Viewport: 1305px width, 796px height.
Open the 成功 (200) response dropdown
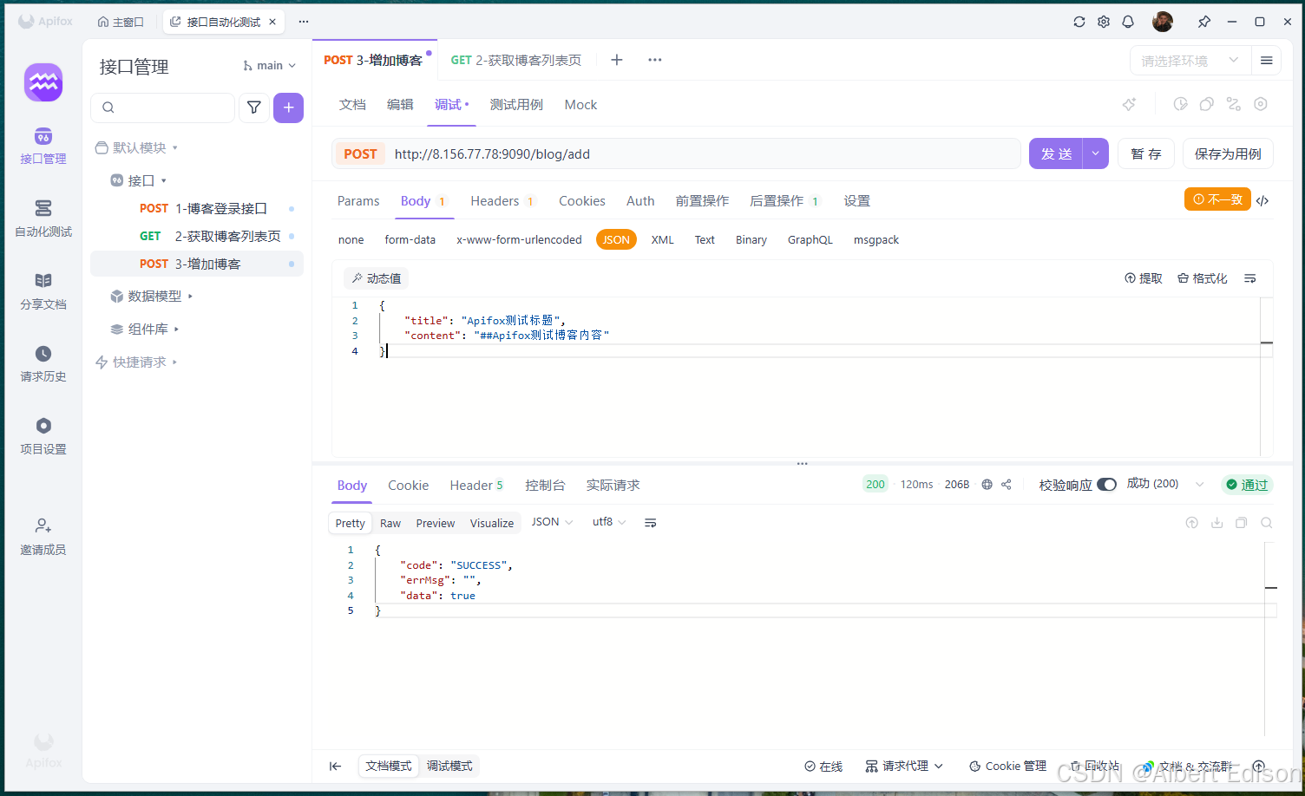(1165, 484)
